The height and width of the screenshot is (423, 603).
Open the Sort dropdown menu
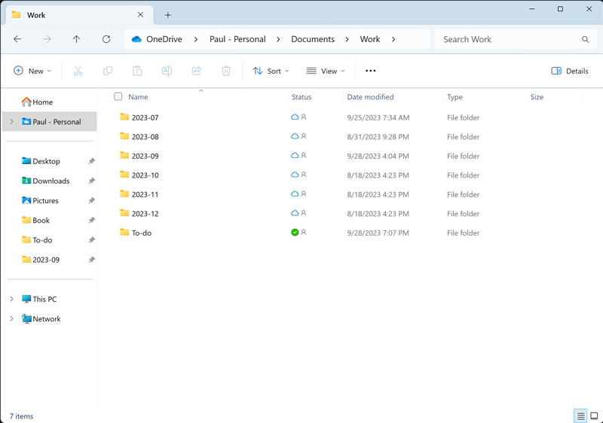click(x=271, y=71)
